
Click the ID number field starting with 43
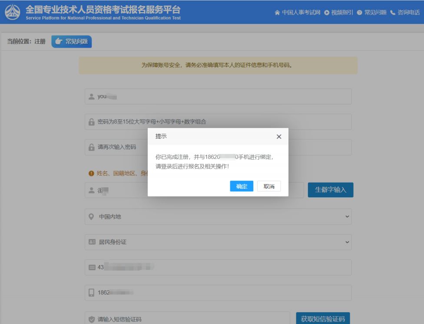pyautogui.click(x=218, y=267)
